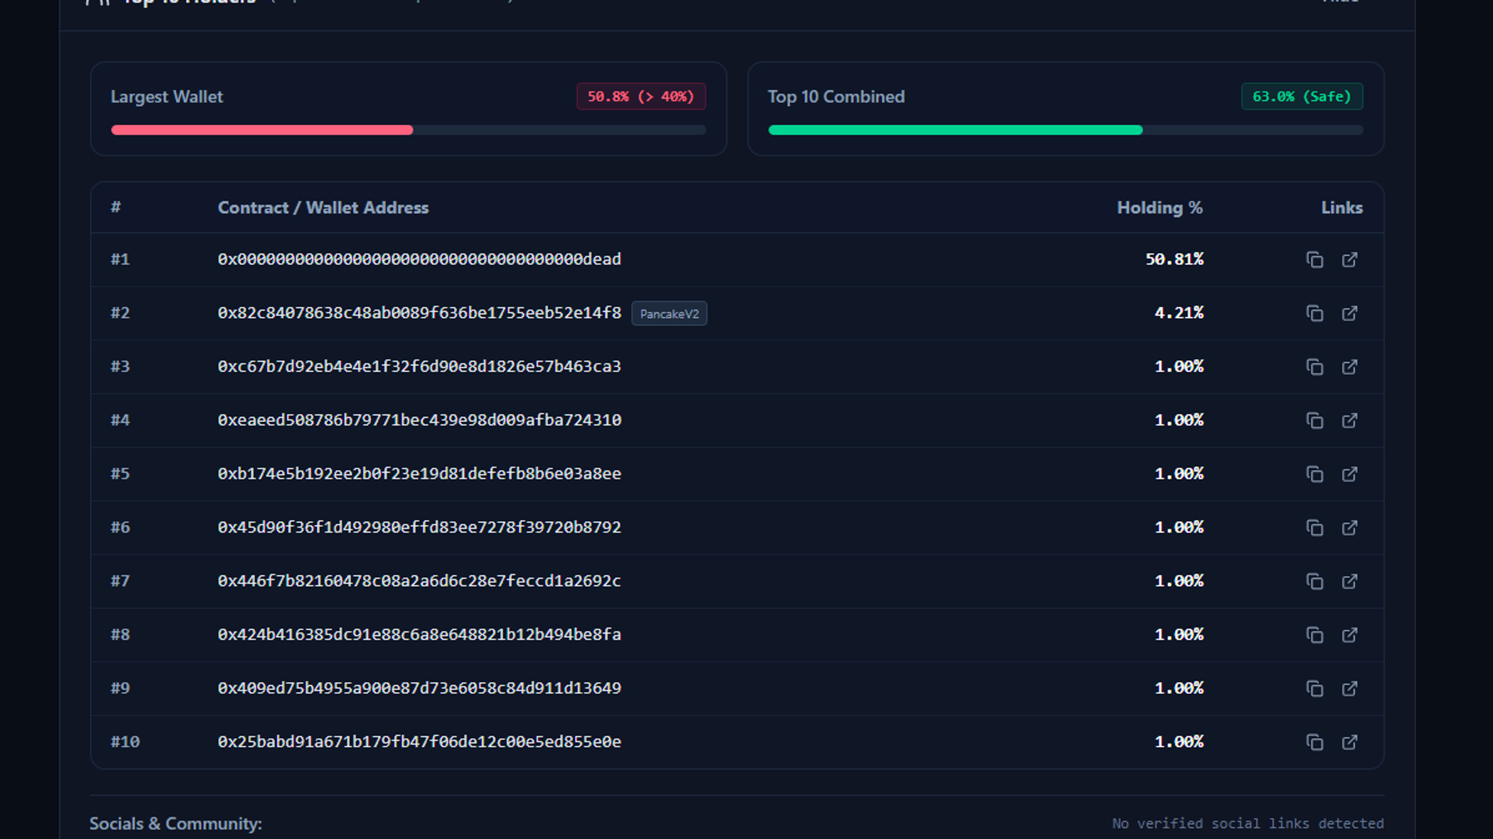Click the Contract / Wallet Address column header
Viewport: 1493px width, 839px height.
click(x=323, y=208)
